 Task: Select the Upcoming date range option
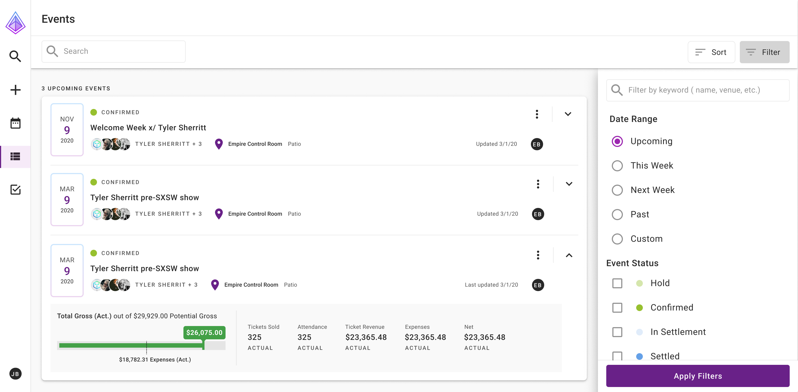click(x=617, y=141)
